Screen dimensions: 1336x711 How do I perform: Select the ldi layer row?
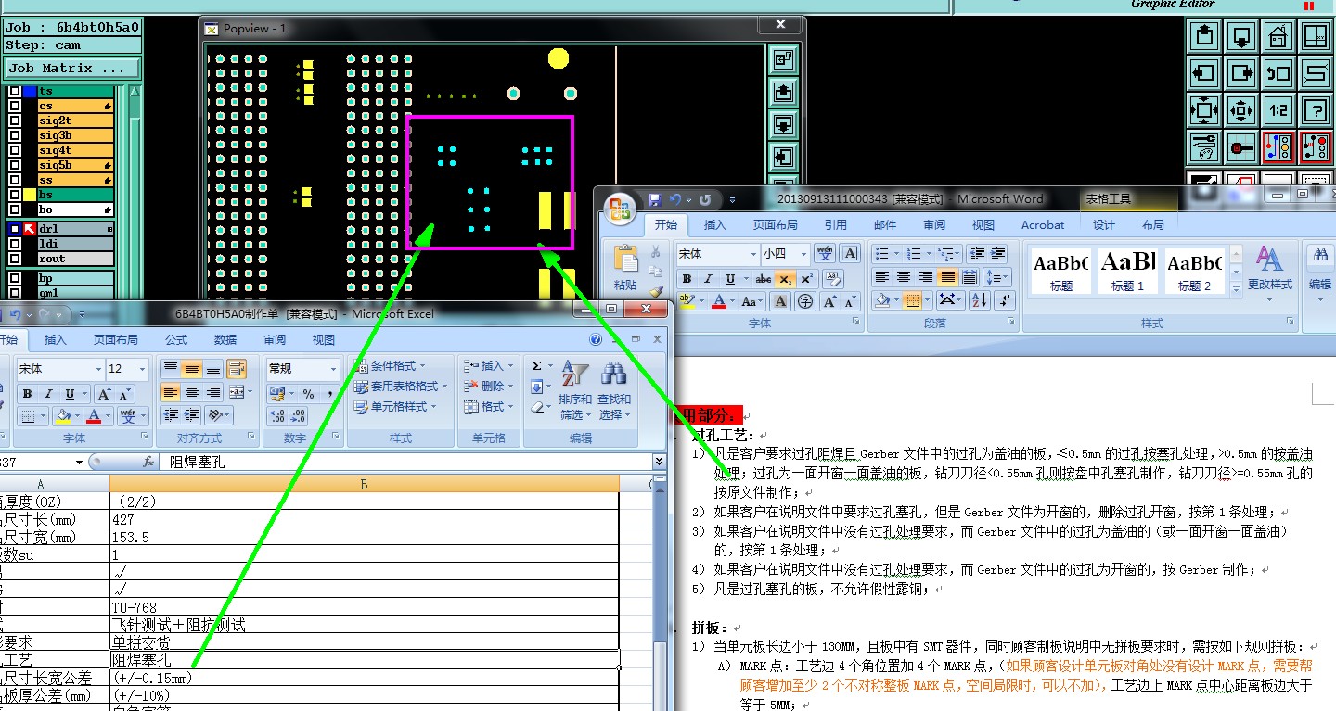point(75,244)
